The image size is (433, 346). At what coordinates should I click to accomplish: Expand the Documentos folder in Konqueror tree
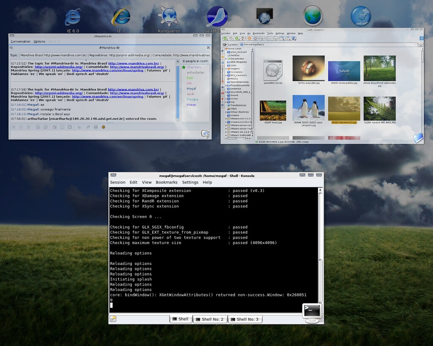pyautogui.click(x=226, y=58)
